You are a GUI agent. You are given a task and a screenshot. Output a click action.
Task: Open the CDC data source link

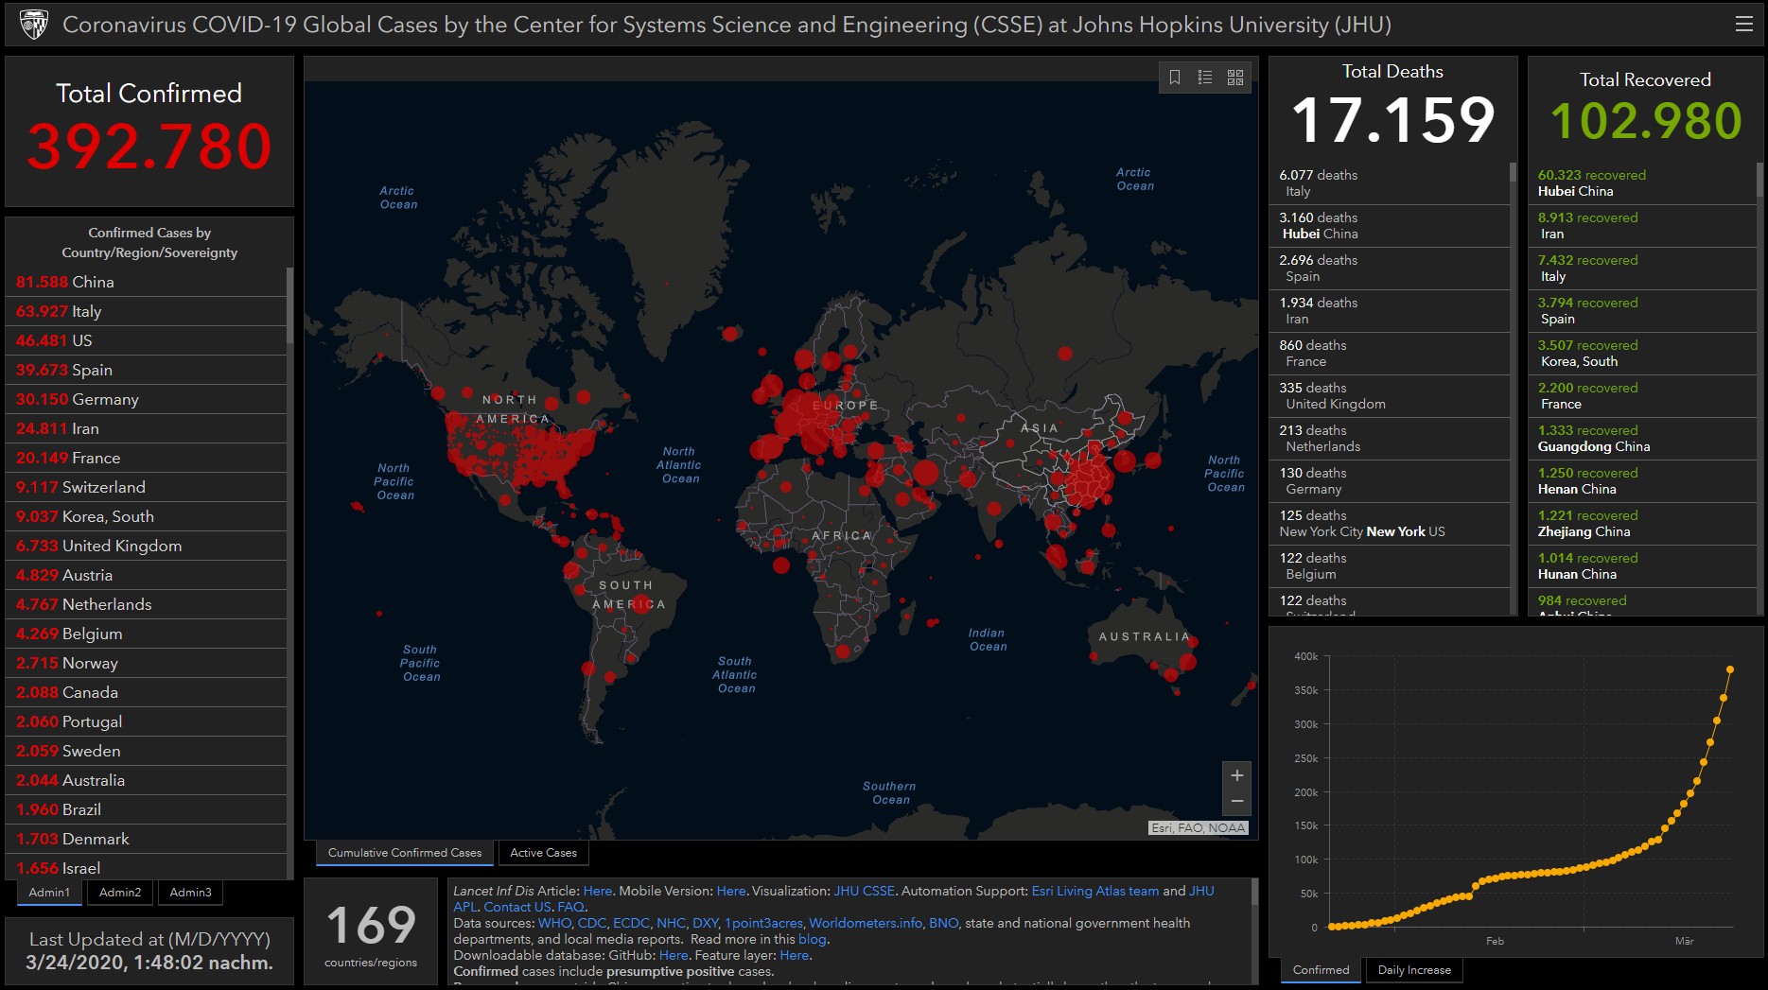point(592,923)
